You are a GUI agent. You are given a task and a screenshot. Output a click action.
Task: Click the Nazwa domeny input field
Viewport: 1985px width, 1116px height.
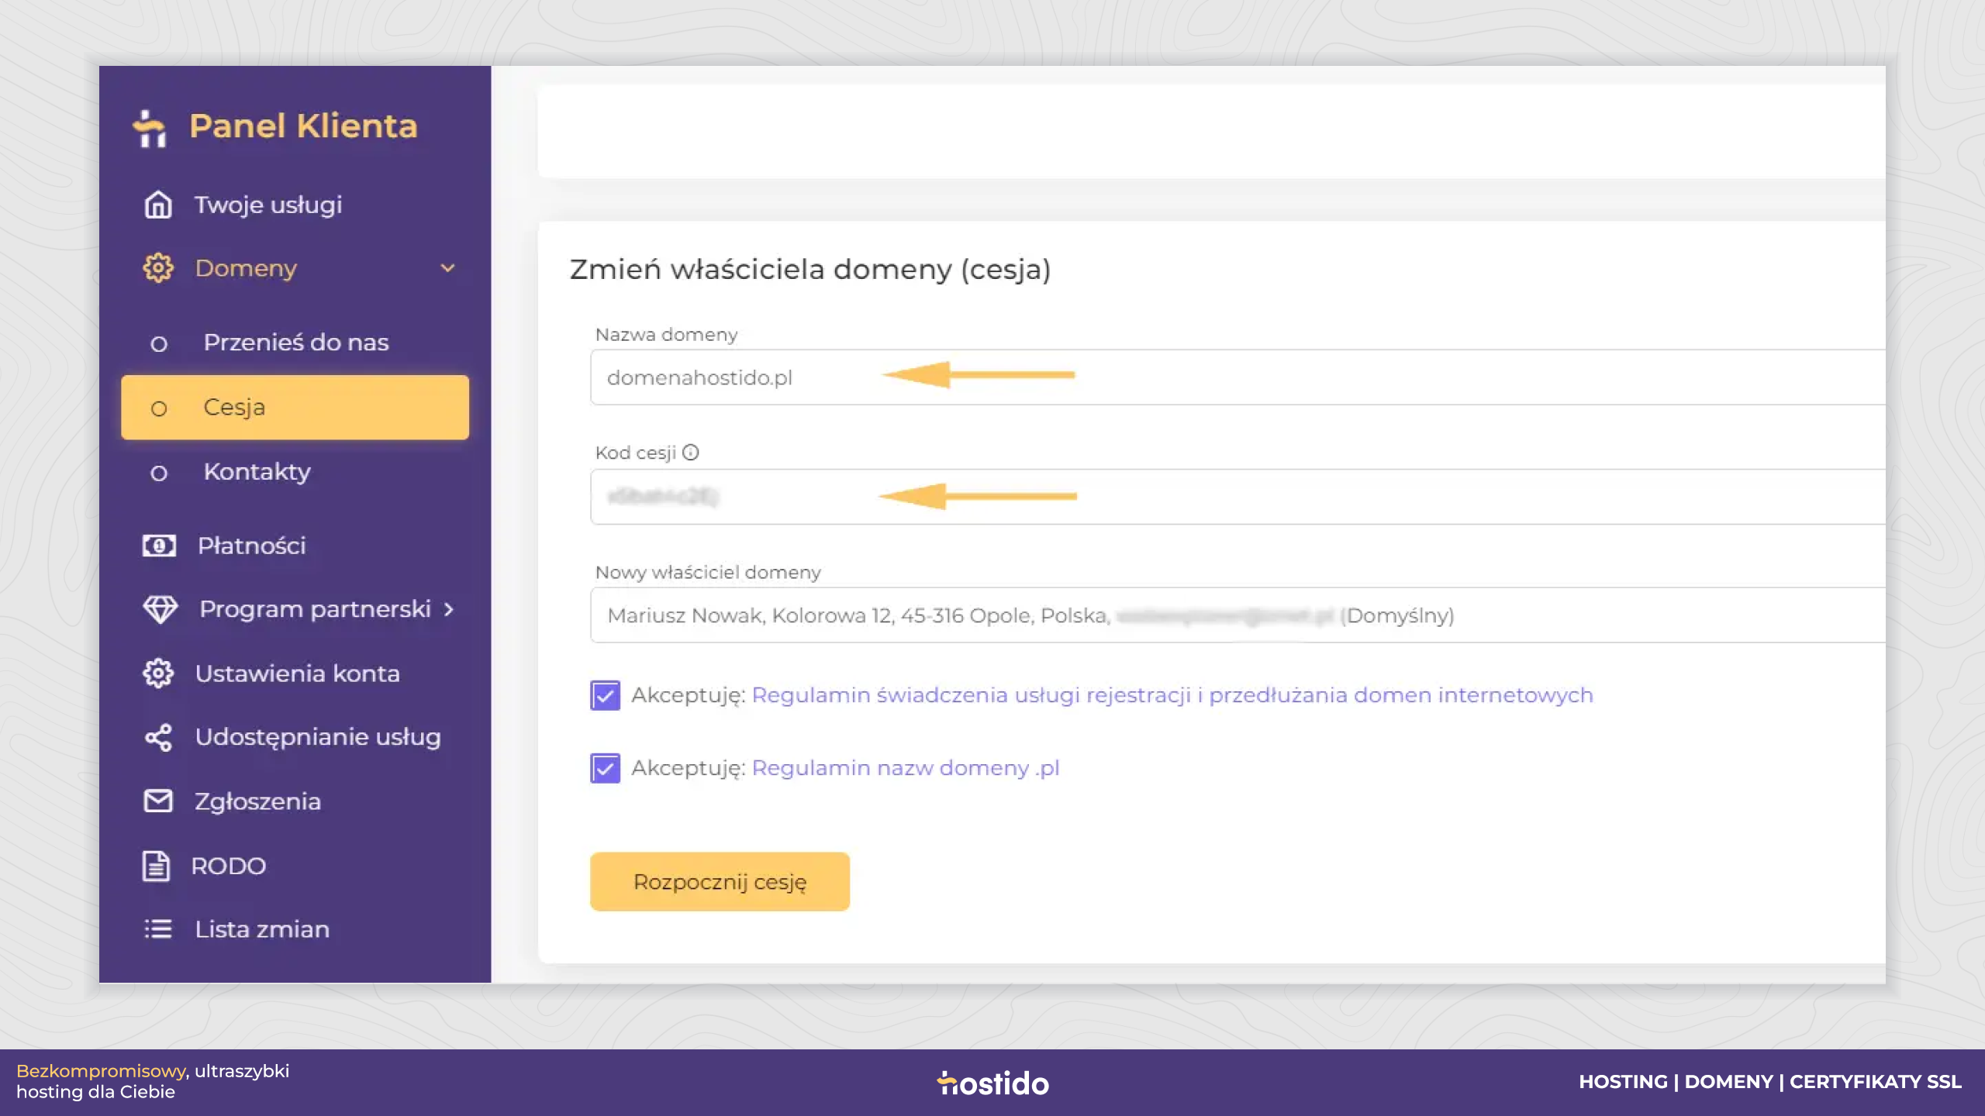tap(1238, 377)
